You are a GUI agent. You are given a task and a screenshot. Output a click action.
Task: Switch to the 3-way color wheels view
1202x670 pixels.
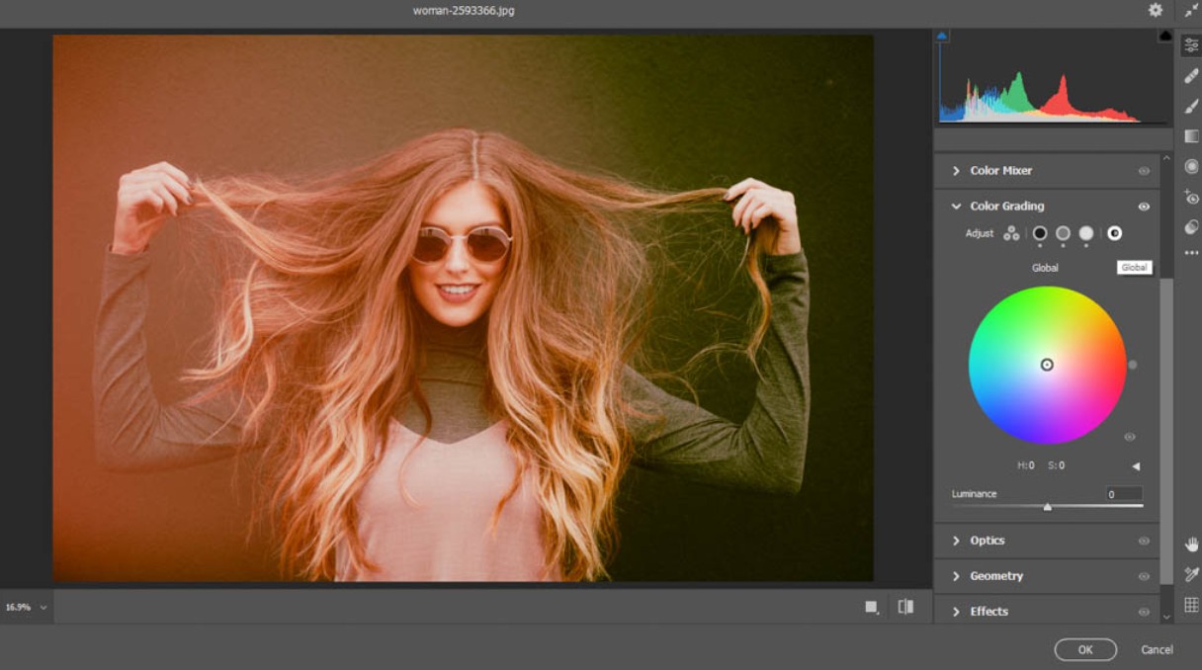pyautogui.click(x=1011, y=233)
